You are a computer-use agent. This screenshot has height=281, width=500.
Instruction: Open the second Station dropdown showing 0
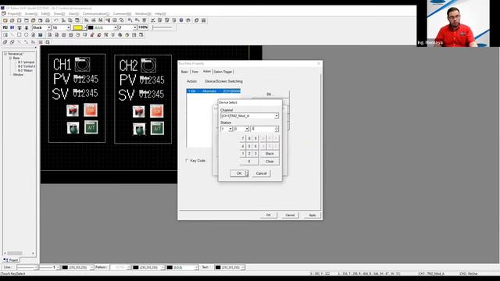[247, 129]
